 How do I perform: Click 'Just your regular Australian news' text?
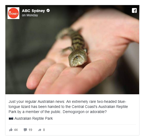(x=36, y=102)
